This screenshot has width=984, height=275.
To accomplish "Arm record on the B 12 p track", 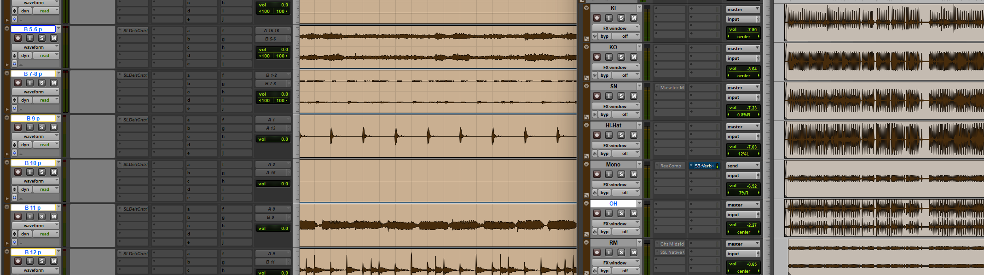I will [x=18, y=261].
